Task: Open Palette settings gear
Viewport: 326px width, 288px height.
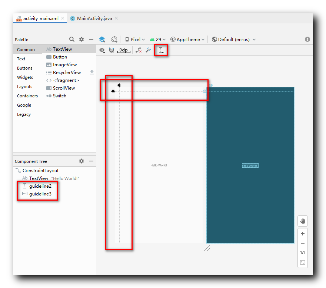Action: click(81, 39)
